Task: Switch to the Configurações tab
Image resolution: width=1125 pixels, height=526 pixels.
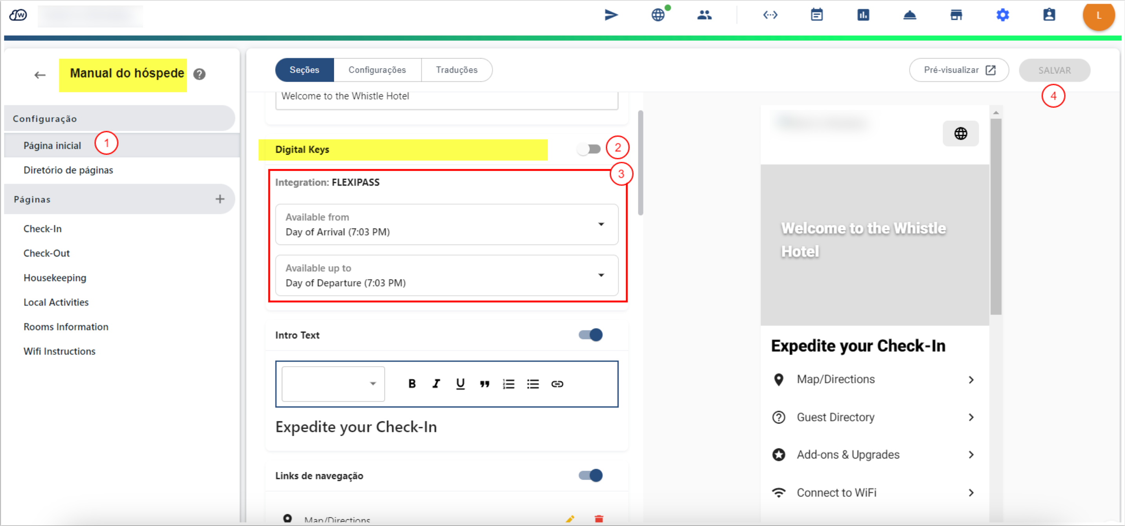Action: pyautogui.click(x=377, y=70)
